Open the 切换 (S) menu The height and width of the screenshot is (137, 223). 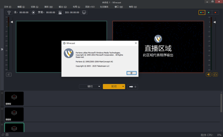(35, 7)
